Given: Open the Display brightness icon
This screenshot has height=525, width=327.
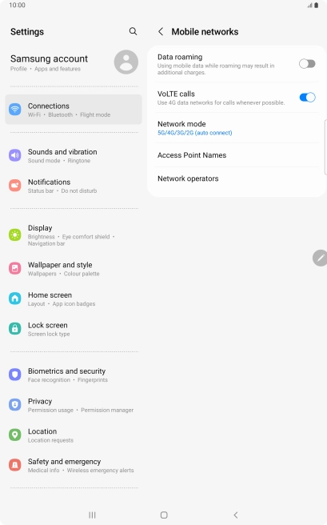Looking at the screenshot, I should coord(14,235).
